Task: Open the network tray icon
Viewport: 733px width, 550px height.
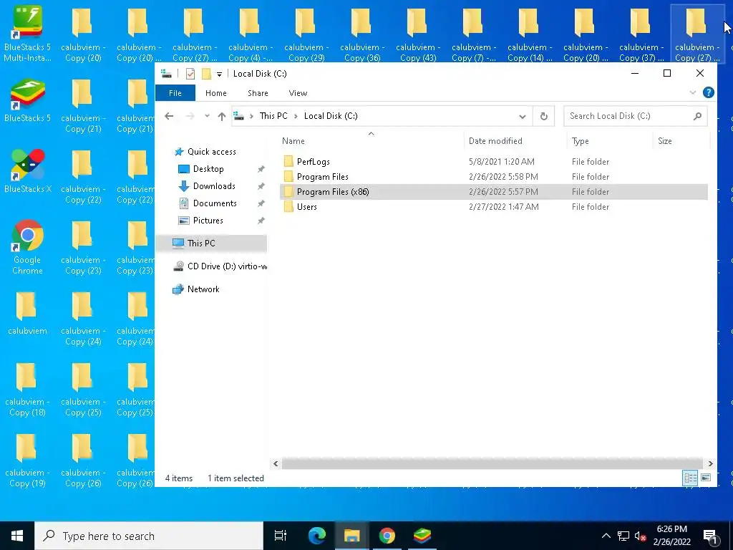Action: [623, 536]
